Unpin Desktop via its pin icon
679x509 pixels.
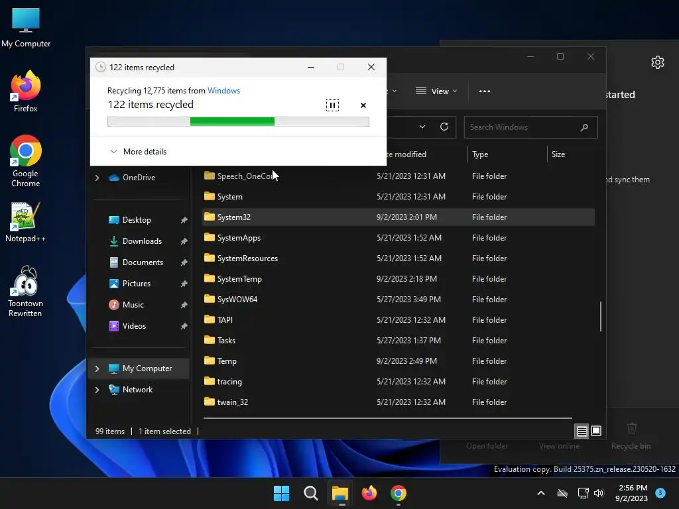tap(184, 220)
